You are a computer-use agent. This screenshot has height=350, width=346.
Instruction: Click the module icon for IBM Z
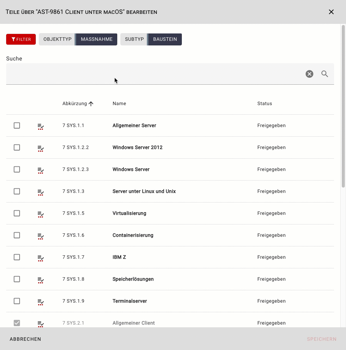(x=40, y=258)
